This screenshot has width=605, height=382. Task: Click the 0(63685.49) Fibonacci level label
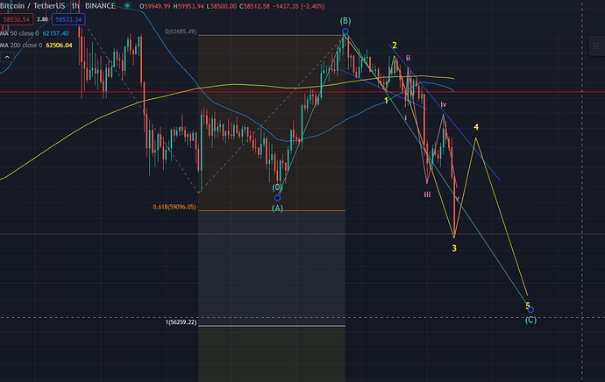(181, 32)
